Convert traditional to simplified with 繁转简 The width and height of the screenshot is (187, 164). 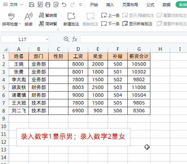48,15
